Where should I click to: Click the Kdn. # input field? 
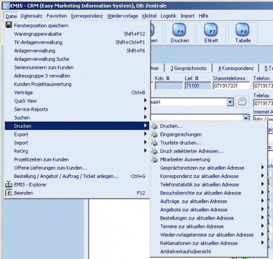(169, 85)
